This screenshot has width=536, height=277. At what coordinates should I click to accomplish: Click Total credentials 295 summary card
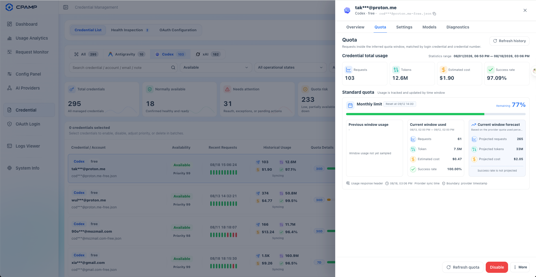102,99
